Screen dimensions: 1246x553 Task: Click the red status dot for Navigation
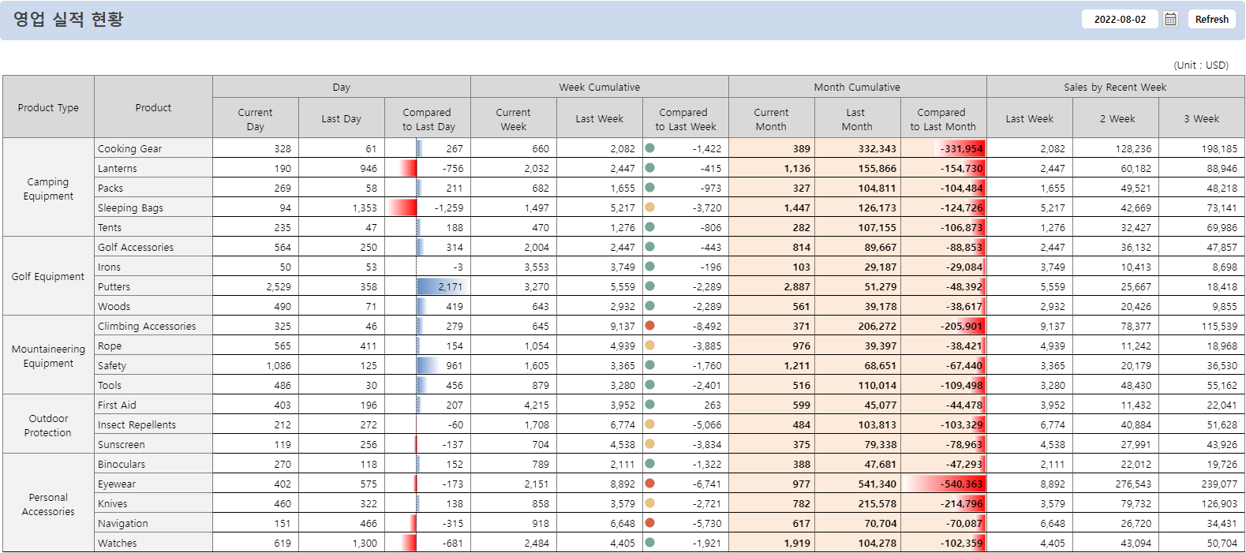650,522
